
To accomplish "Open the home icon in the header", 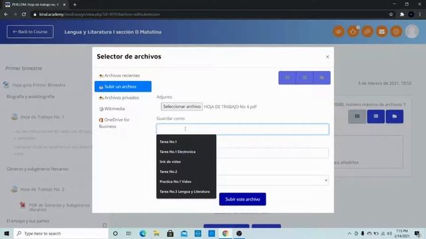I will point(353,32).
